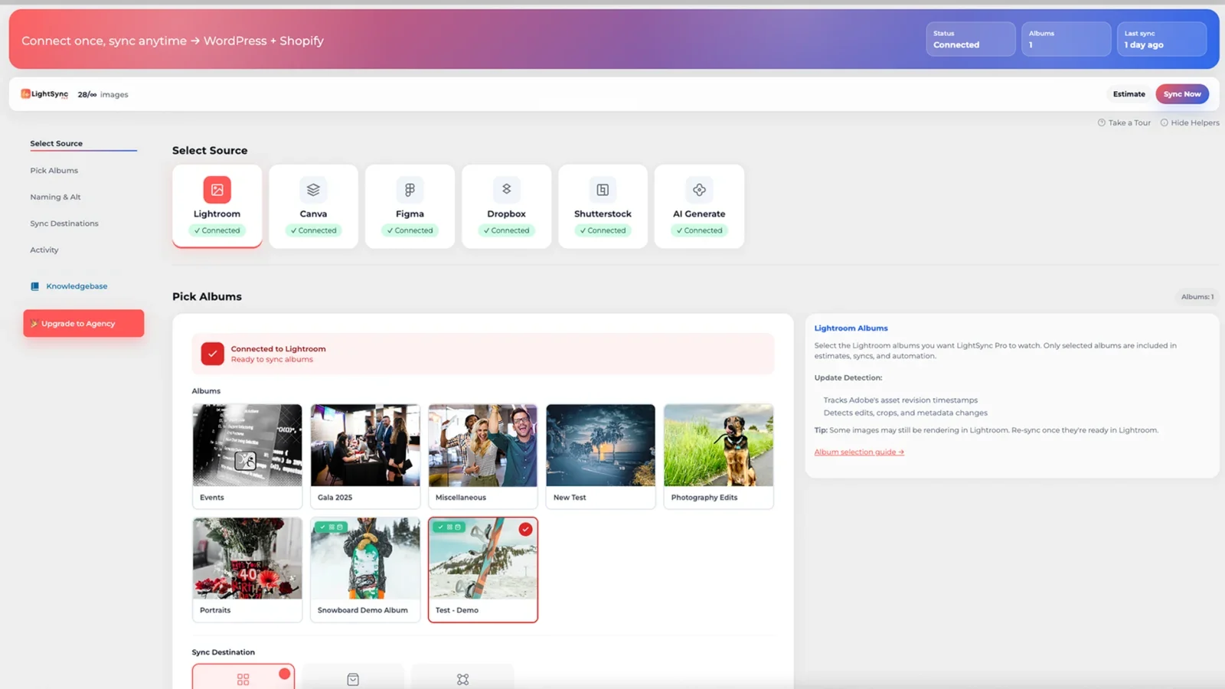Click the Canva Connected status badge
This screenshot has height=689, width=1225.
click(x=313, y=230)
